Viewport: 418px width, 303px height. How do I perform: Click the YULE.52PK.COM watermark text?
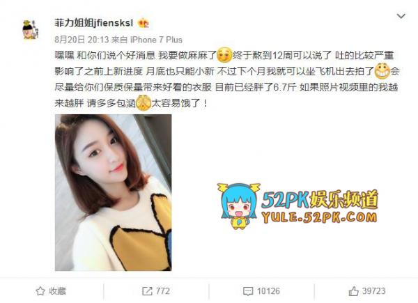coord(319,217)
